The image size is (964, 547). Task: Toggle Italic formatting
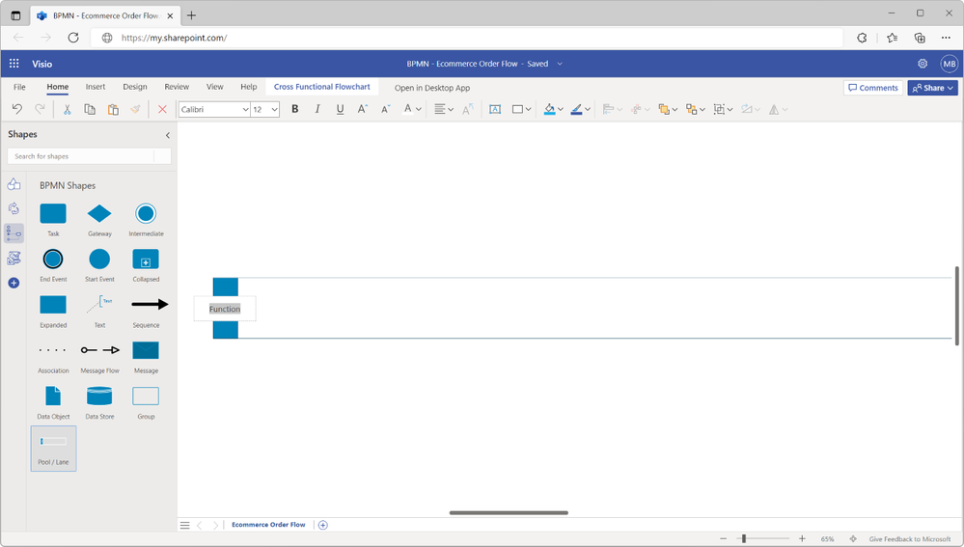(317, 109)
